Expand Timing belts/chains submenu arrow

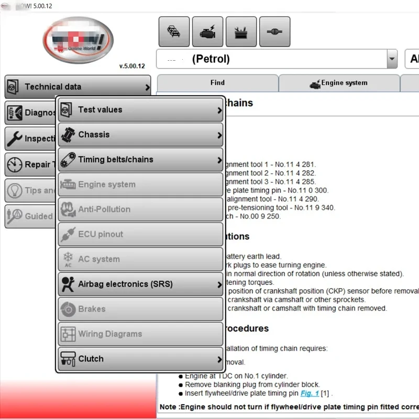pyautogui.click(x=219, y=160)
